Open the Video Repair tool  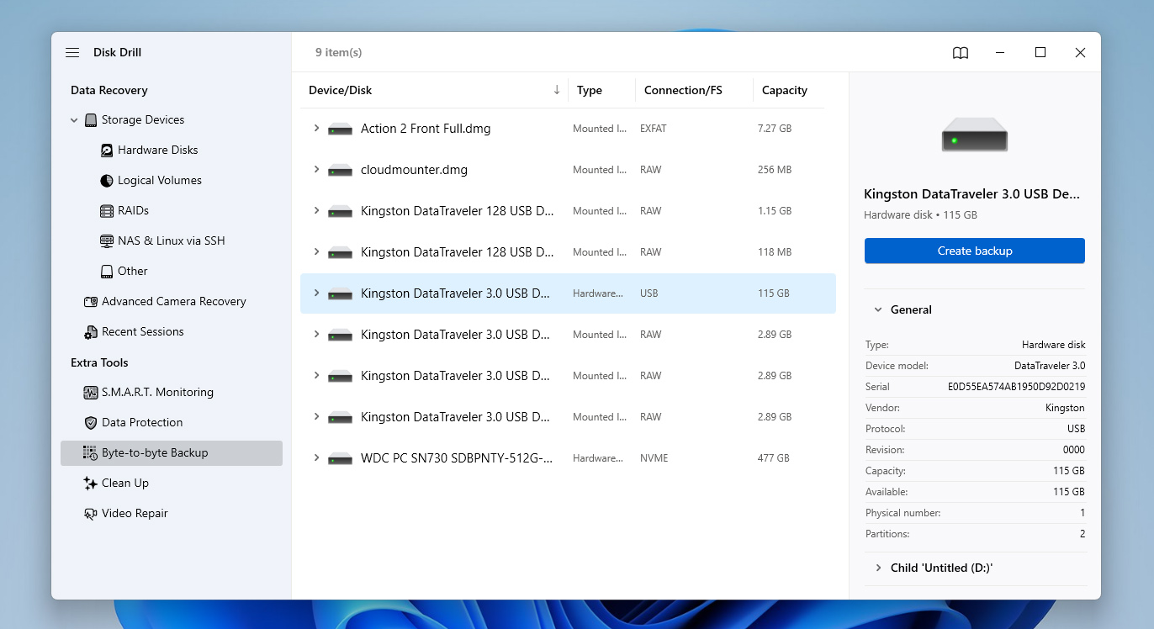point(135,513)
